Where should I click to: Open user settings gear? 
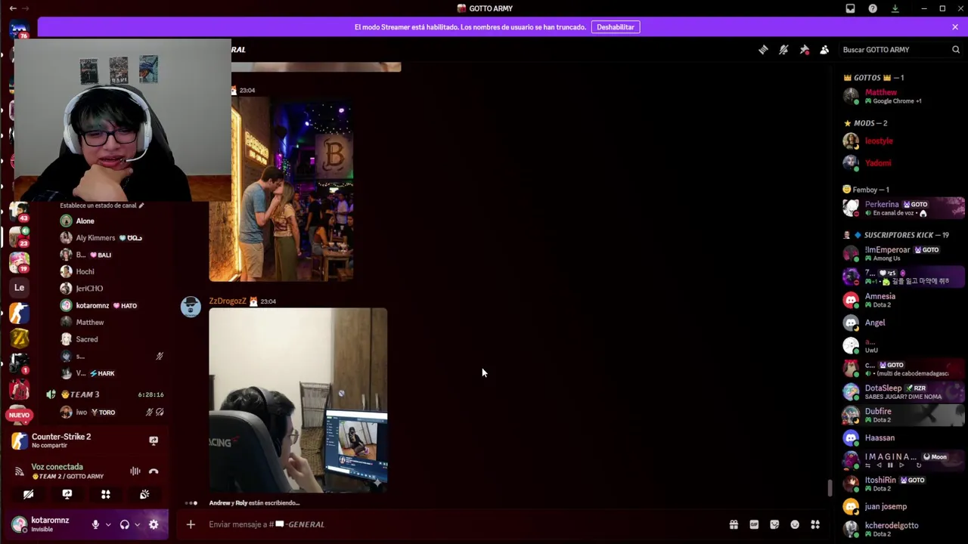(x=154, y=524)
